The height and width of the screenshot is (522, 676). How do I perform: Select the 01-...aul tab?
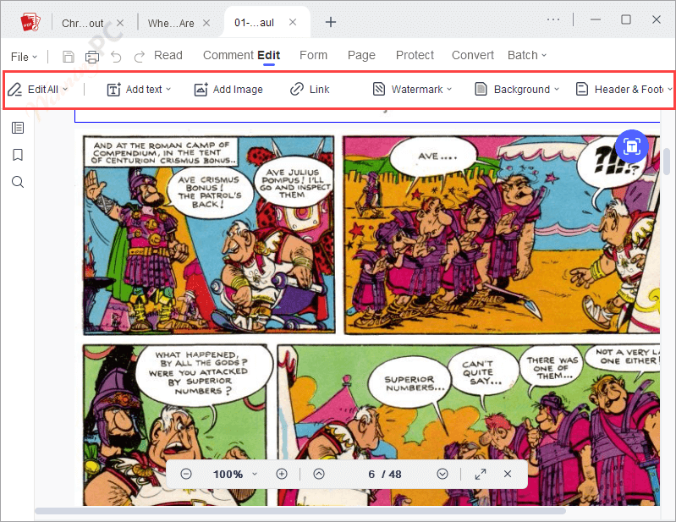tap(255, 22)
